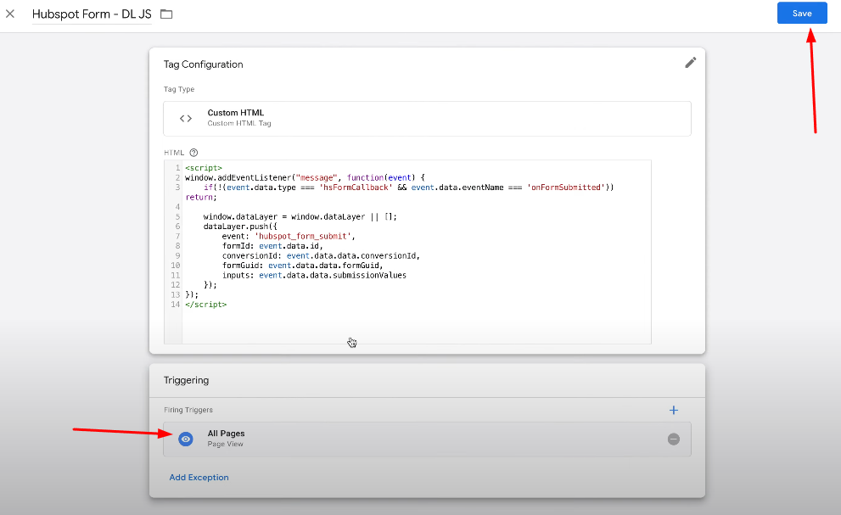Close the tag editor with the X icon

pos(10,14)
